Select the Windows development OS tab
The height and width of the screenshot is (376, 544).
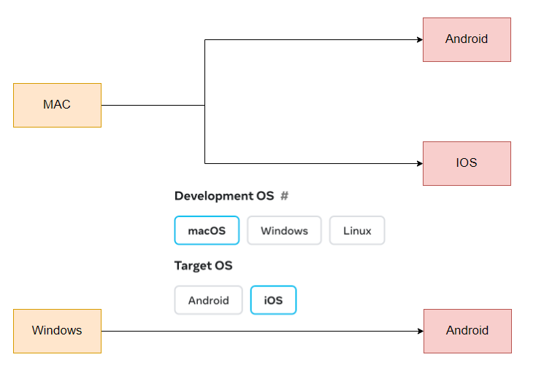pos(284,230)
